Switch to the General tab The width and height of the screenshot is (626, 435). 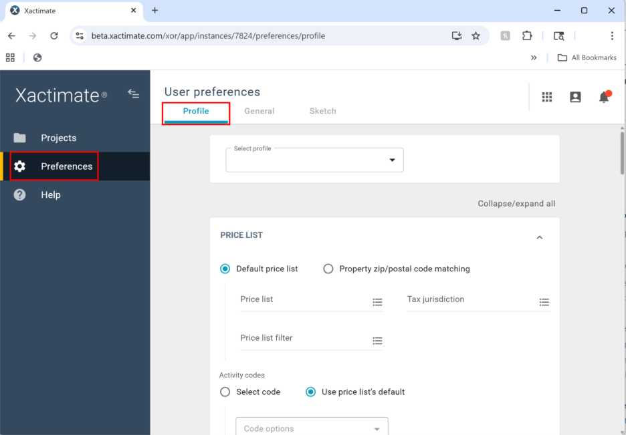click(x=259, y=111)
